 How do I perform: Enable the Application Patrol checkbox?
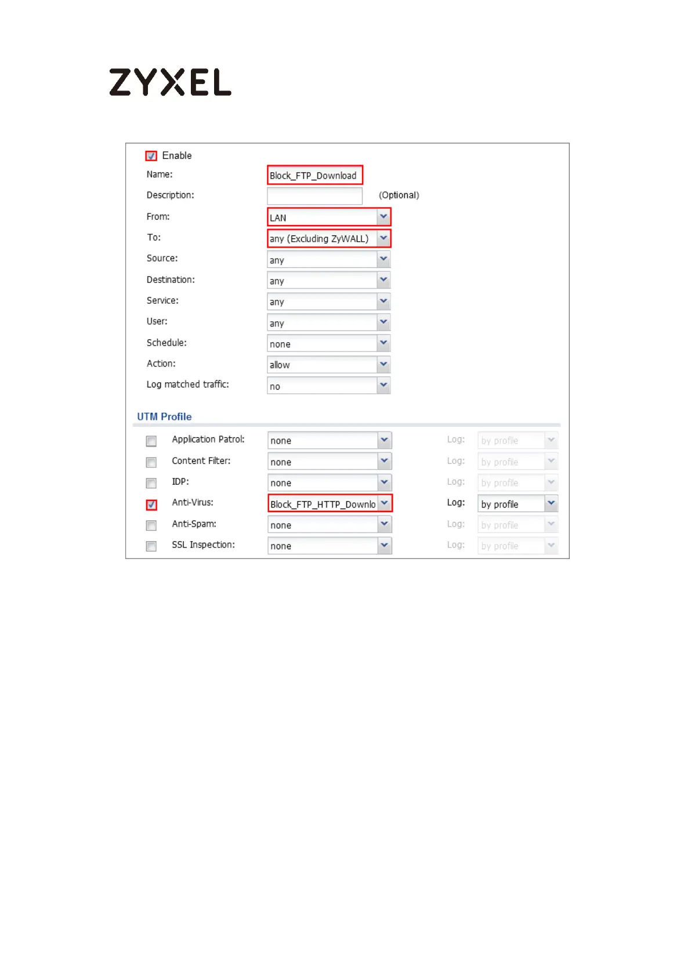click(151, 441)
